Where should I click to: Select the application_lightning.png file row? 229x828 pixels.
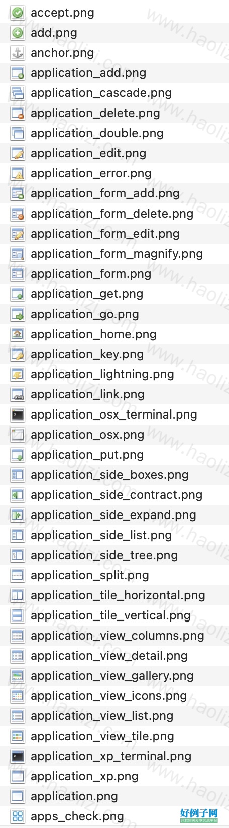click(x=114, y=374)
